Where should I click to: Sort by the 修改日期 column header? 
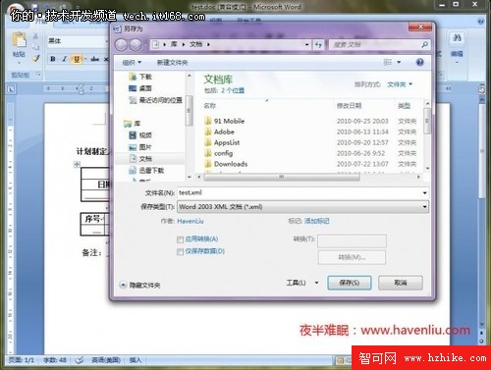tap(349, 106)
